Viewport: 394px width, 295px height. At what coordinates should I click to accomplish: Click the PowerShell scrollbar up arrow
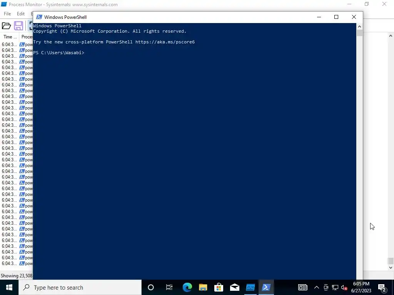point(360,27)
